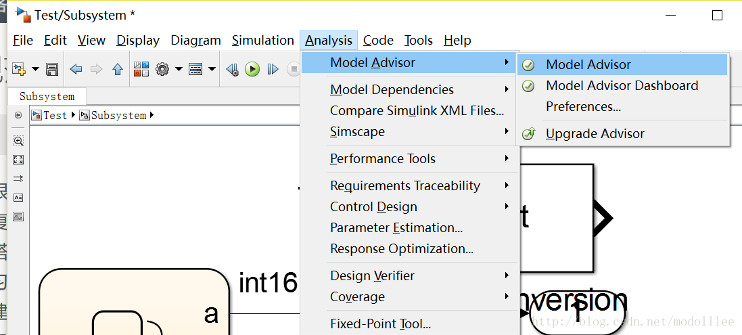
Task: Open the Library Browser icon
Action: 141,70
